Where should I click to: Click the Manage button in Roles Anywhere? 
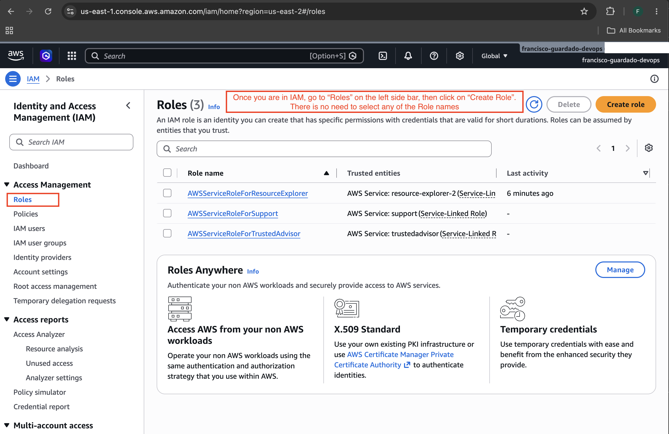pyautogui.click(x=620, y=270)
